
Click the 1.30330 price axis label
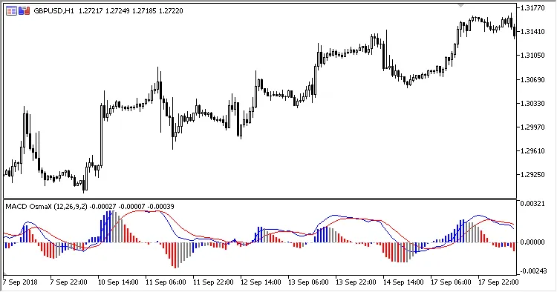(532, 104)
